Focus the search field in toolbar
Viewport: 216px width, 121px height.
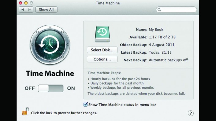(176, 10)
